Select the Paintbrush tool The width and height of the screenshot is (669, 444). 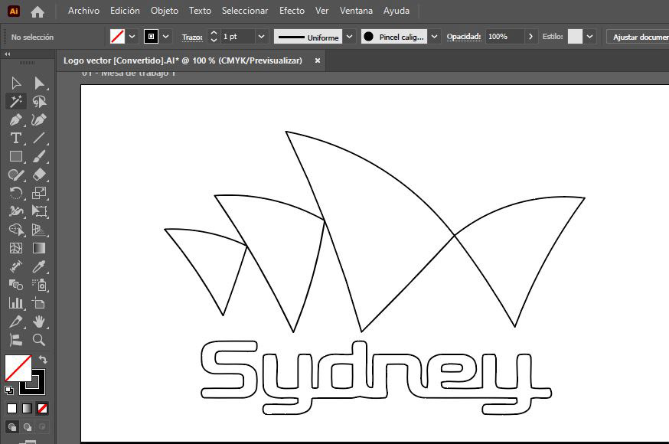tap(39, 156)
